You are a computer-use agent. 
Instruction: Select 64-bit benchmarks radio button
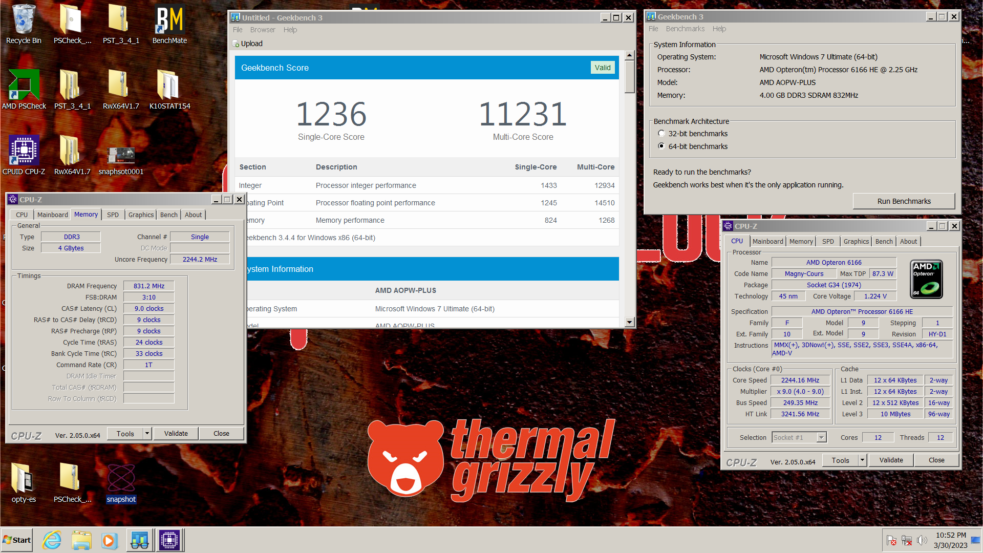click(x=661, y=146)
